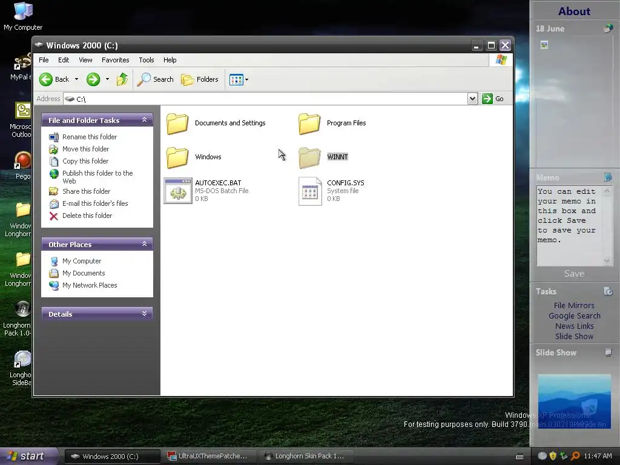The height and width of the screenshot is (465, 620).
Task: Click Share this folder
Action: [86, 191]
